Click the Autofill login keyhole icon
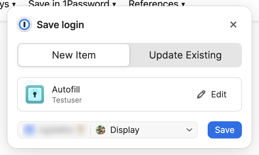The image size is (259, 155). pyautogui.click(x=35, y=94)
